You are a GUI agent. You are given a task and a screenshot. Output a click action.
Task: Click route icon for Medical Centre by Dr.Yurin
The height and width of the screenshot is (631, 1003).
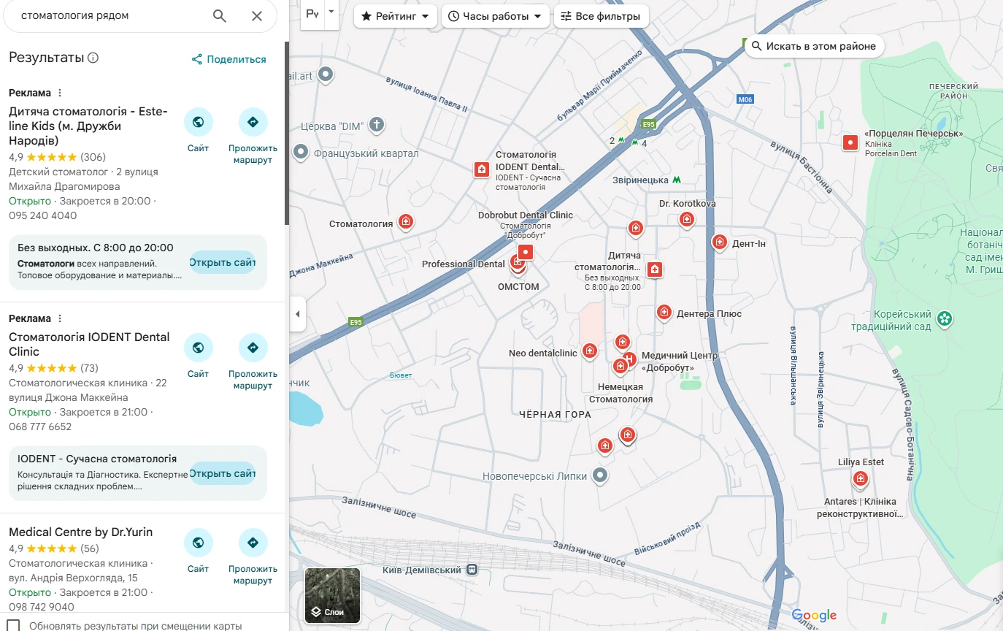click(253, 543)
